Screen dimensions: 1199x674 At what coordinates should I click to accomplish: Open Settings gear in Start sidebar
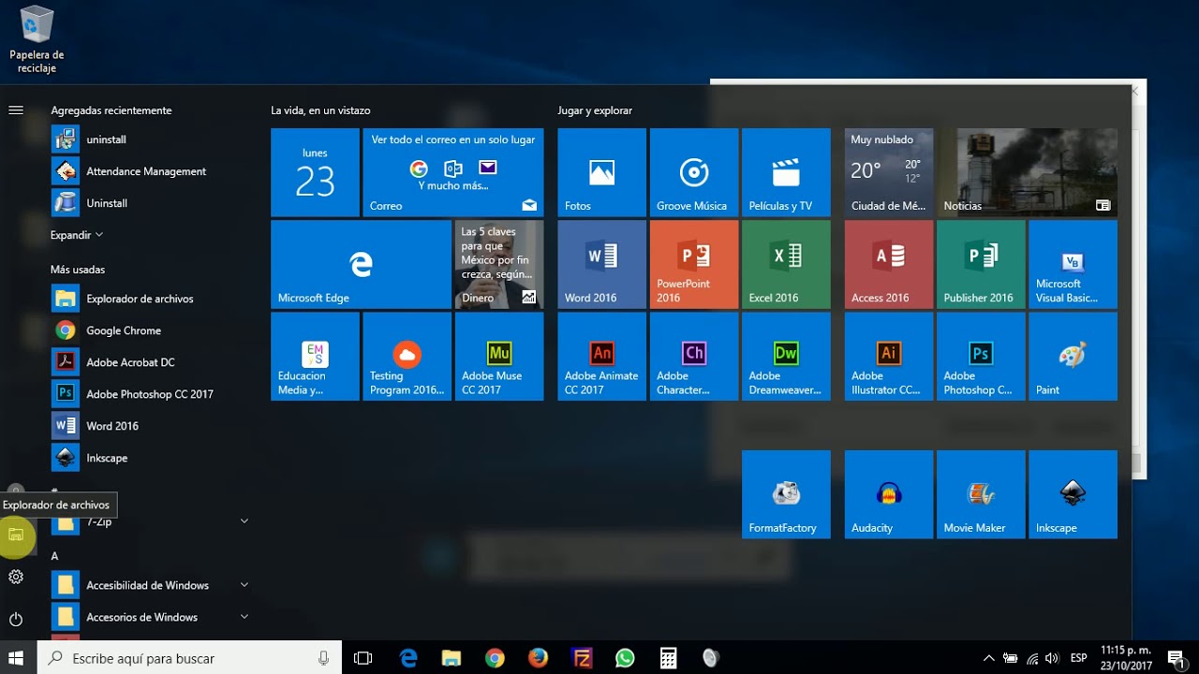16,577
